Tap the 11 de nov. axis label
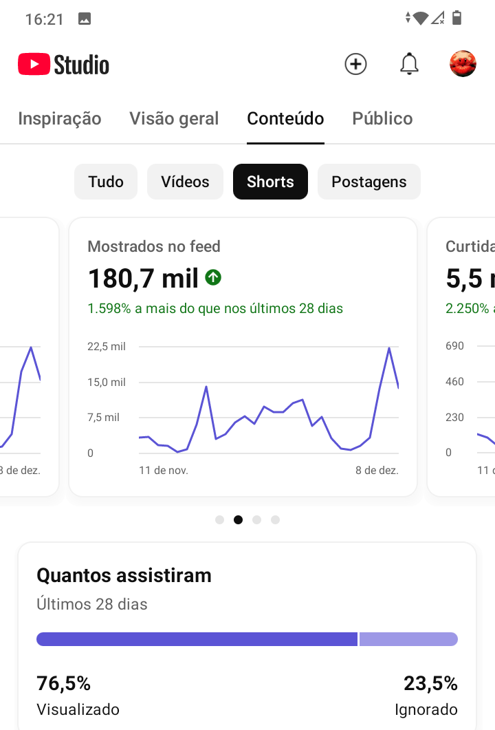Image resolution: width=495 pixels, height=730 pixels. point(164,470)
